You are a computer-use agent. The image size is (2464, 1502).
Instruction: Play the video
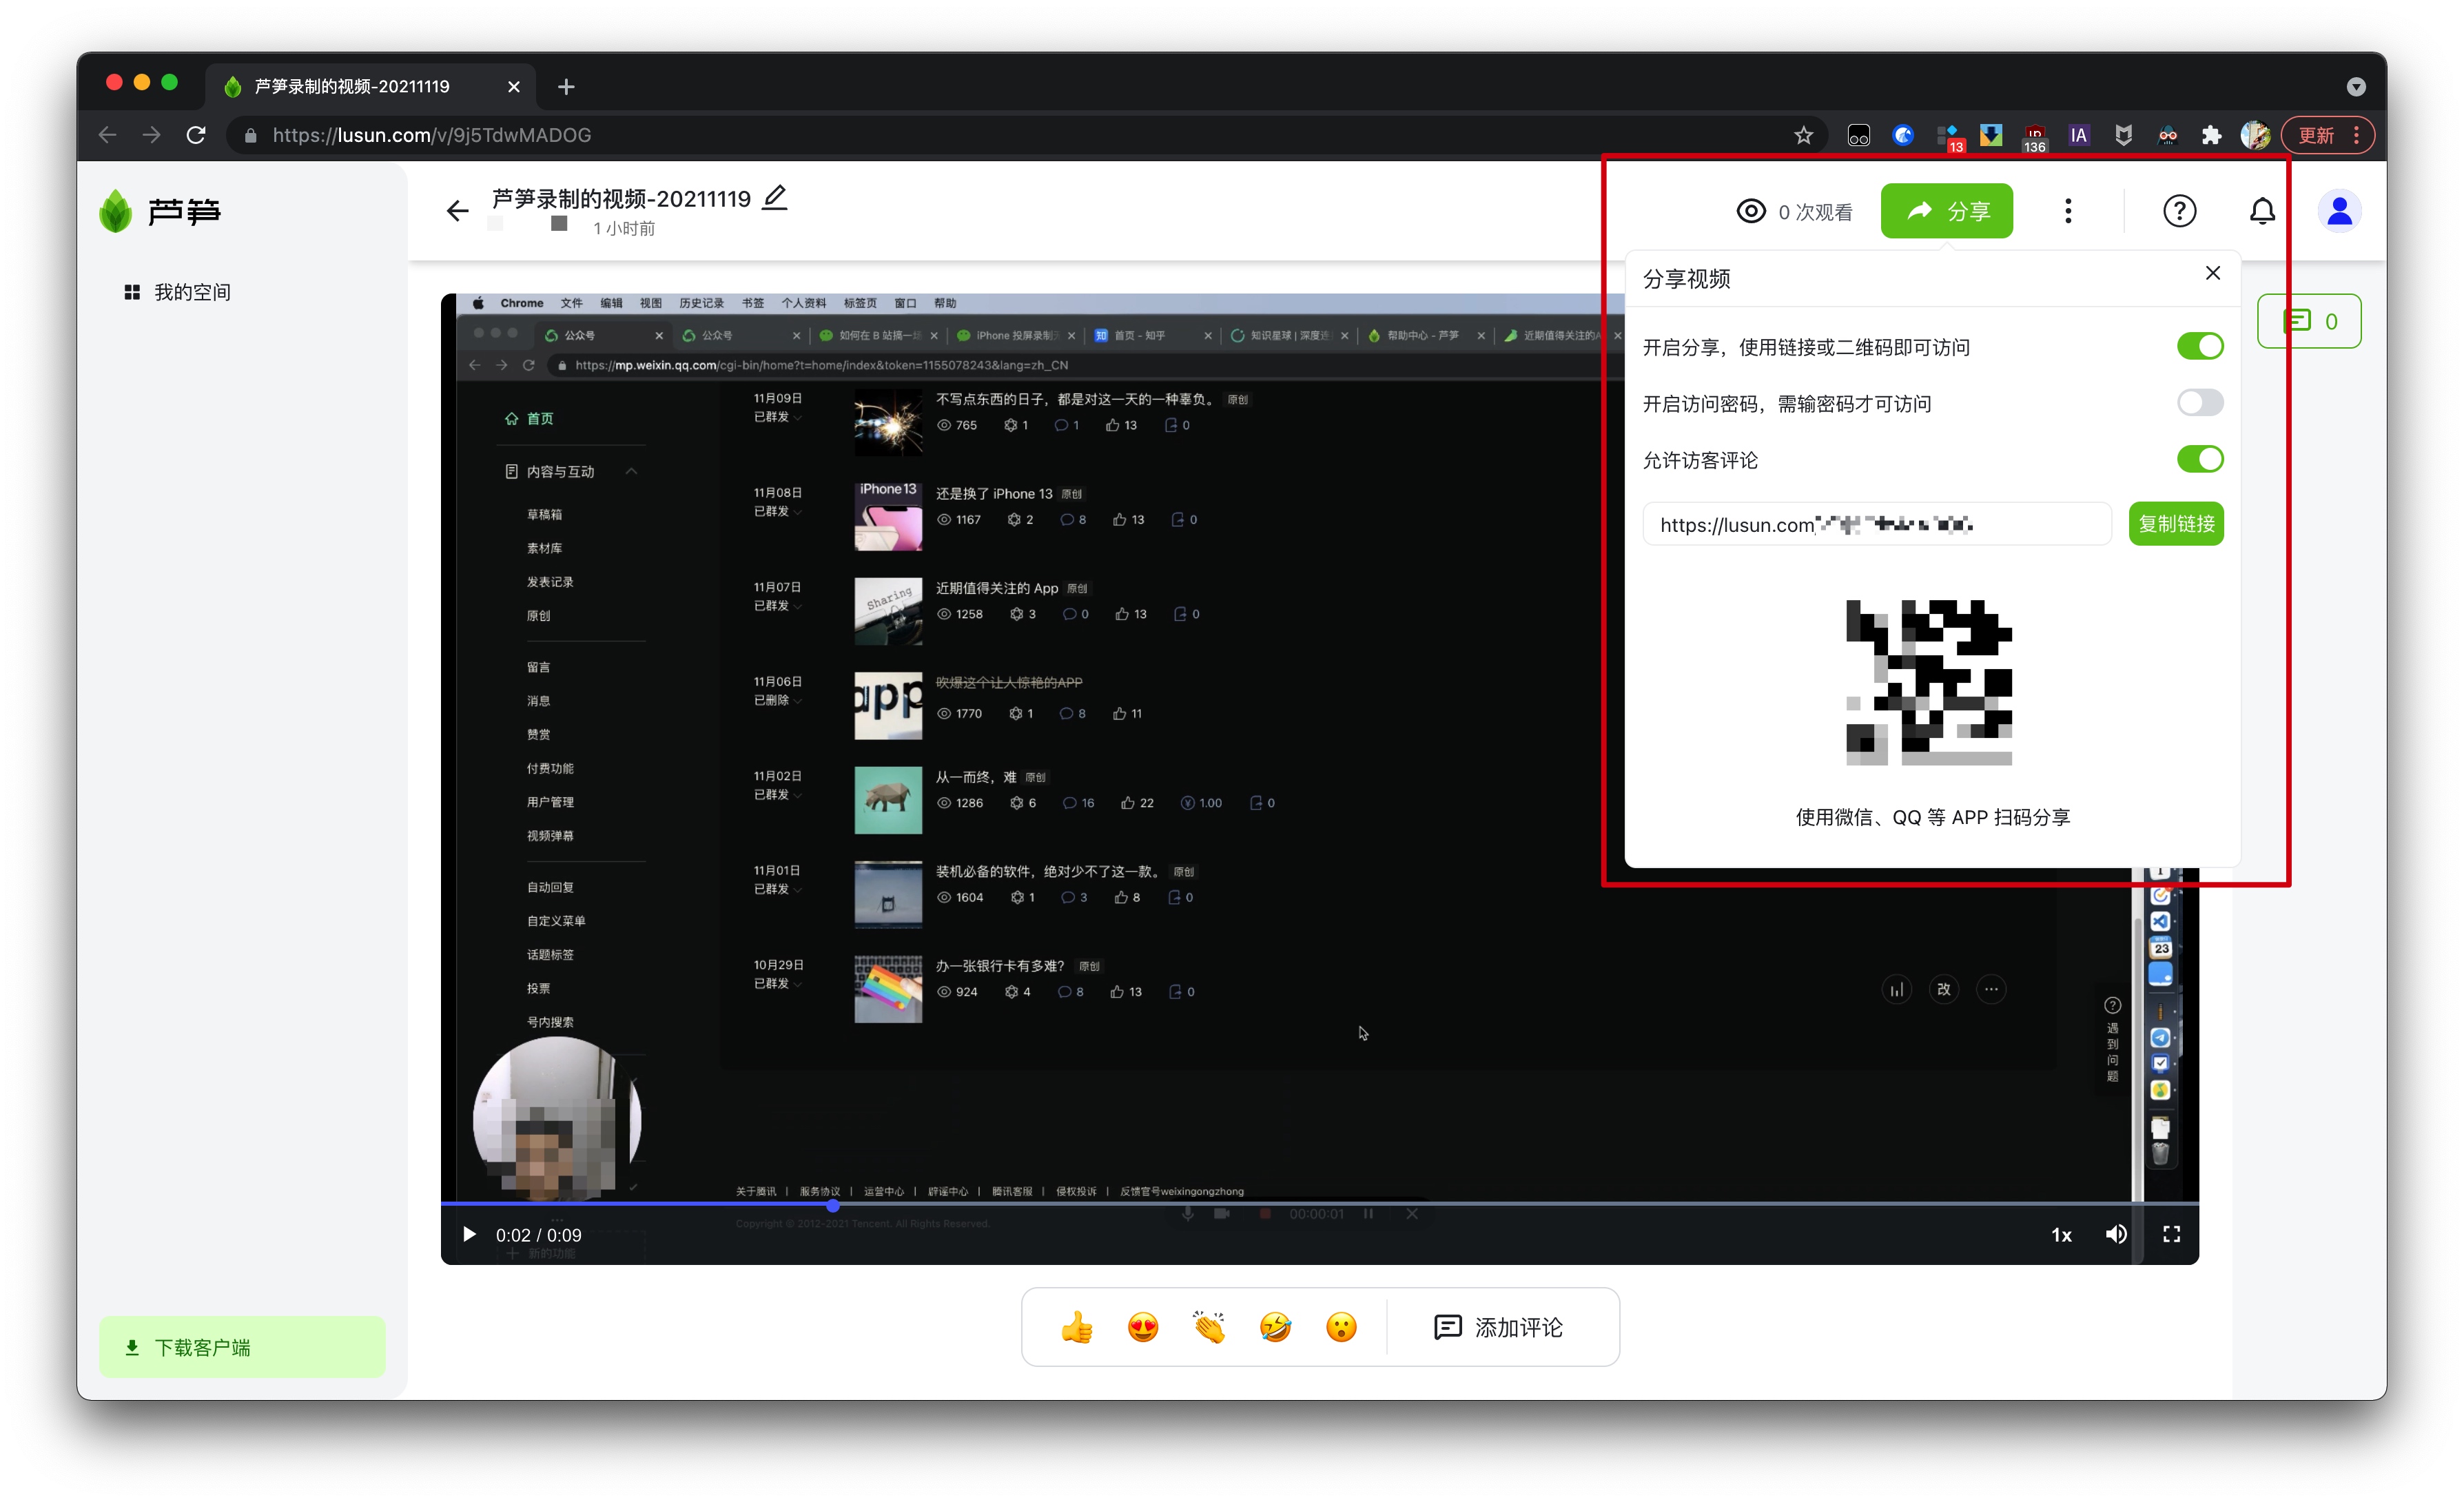[x=468, y=1235]
